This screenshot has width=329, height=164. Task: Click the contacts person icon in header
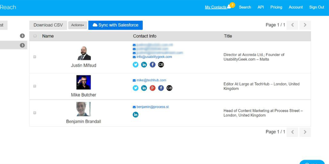point(229,7)
